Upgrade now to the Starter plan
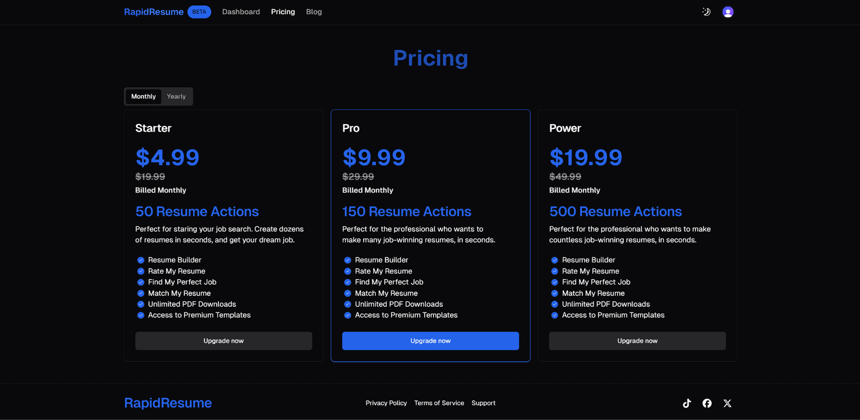The width and height of the screenshot is (860, 420). 223,341
